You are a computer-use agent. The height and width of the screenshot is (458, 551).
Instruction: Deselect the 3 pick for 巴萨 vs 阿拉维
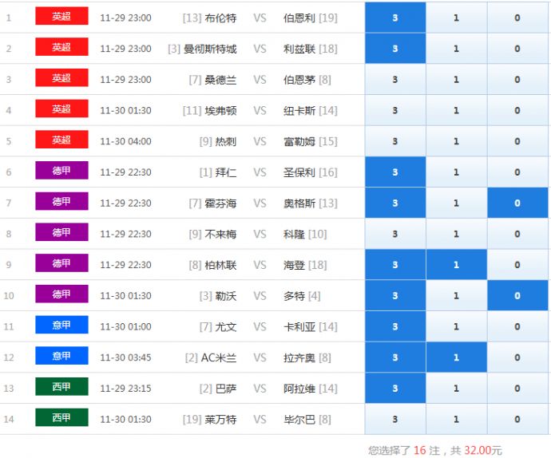(395, 389)
